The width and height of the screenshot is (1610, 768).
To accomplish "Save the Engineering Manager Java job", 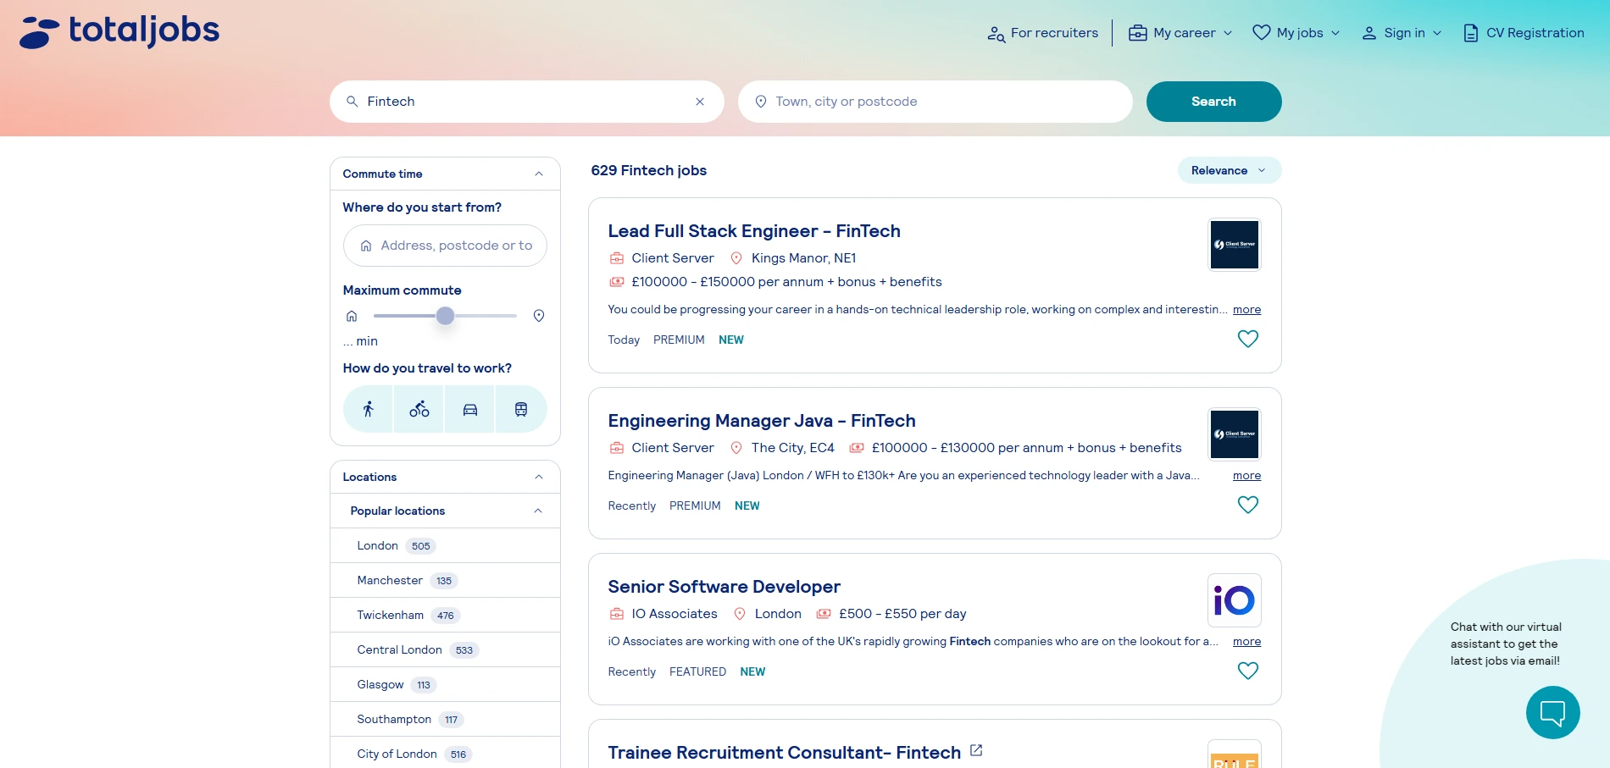I will click(x=1247, y=504).
